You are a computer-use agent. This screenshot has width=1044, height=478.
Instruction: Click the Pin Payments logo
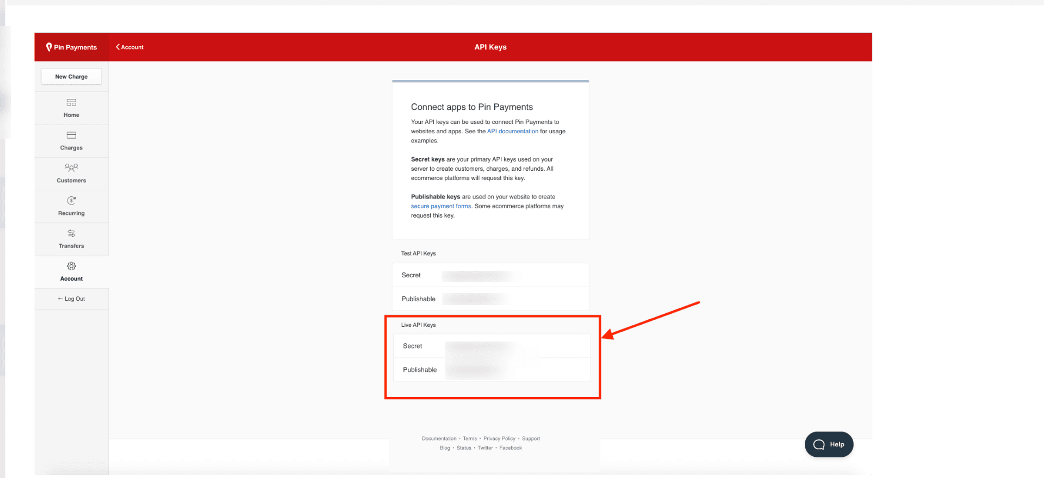coord(71,47)
